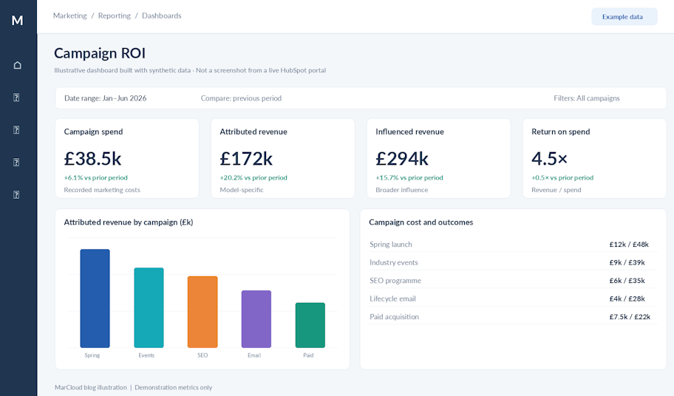Select the Lifecycle email row label
Viewport: 674px width, 396px height.
[x=392, y=298]
